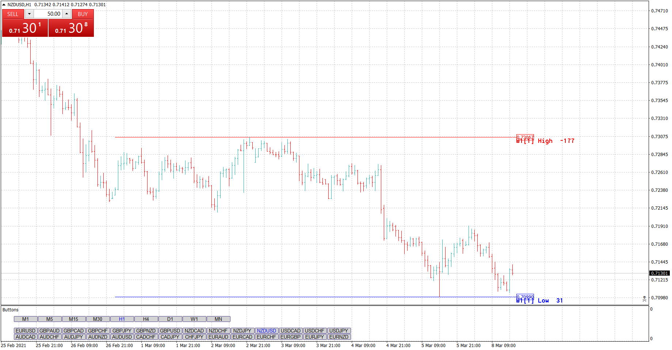Load the GBPAUD chart
This screenshot has height=350, width=672.
pos(50,331)
